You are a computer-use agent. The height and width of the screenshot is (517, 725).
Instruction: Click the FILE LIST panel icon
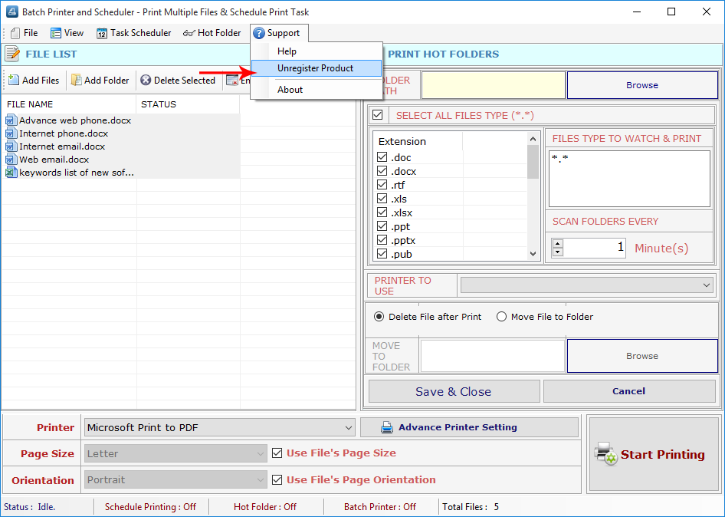(13, 54)
